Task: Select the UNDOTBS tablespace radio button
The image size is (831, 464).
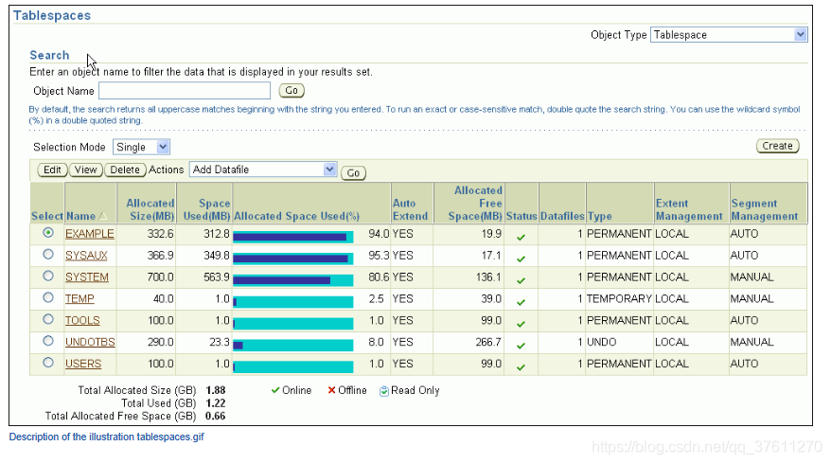Action: tap(48, 341)
